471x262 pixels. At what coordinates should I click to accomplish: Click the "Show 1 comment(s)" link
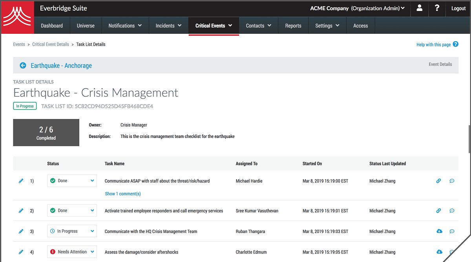(123, 194)
